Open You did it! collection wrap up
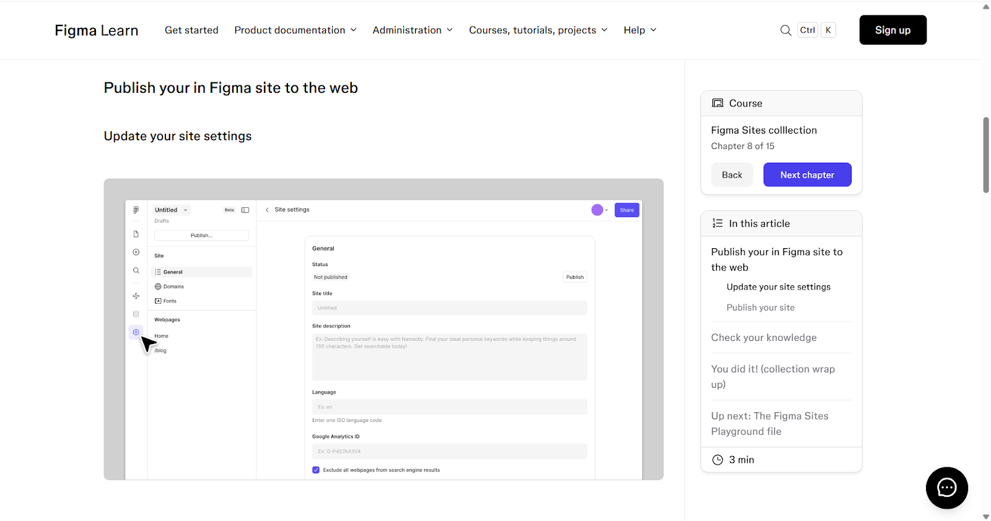This screenshot has width=991, height=521. click(x=773, y=376)
